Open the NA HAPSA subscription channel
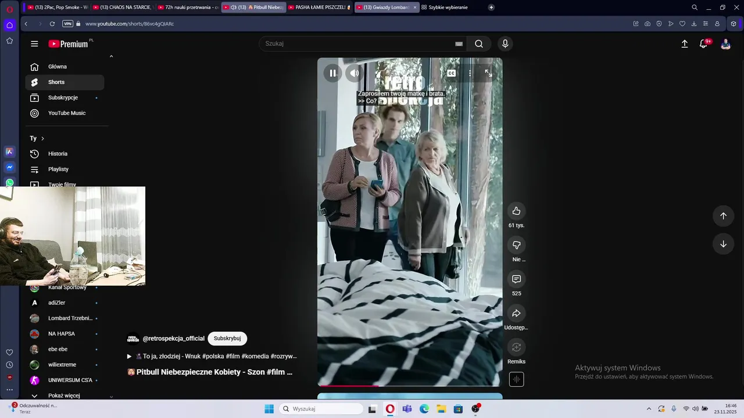 pyautogui.click(x=65, y=334)
